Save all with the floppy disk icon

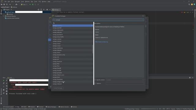4,4
